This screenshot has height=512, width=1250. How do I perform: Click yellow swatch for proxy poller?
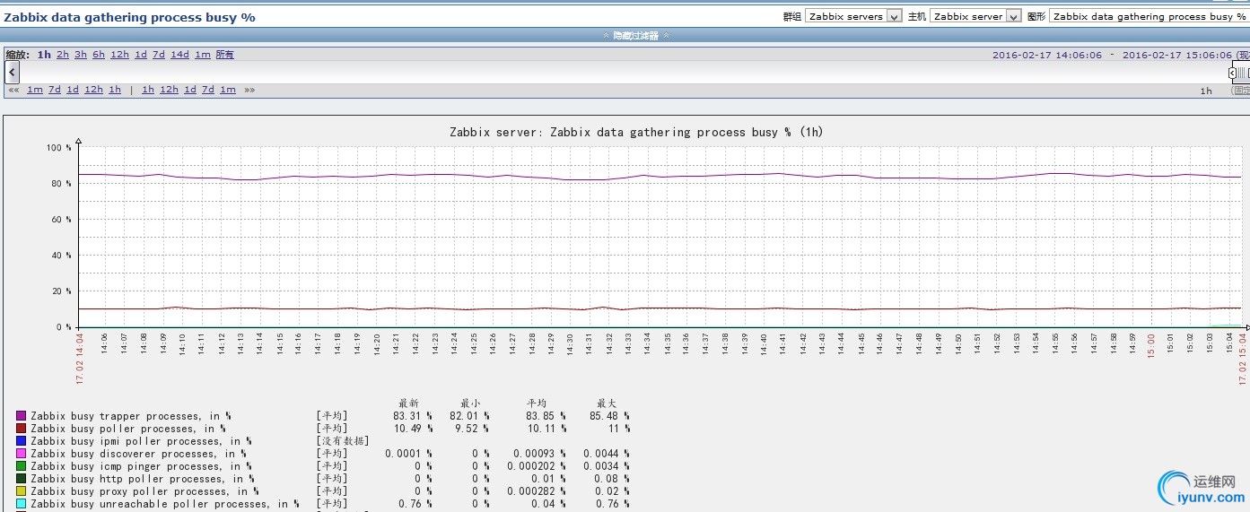[21, 491]
